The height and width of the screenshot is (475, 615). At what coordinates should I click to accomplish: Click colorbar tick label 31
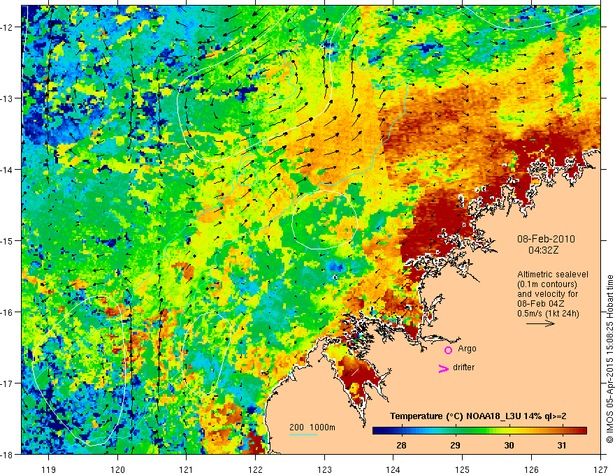(562, 445)
